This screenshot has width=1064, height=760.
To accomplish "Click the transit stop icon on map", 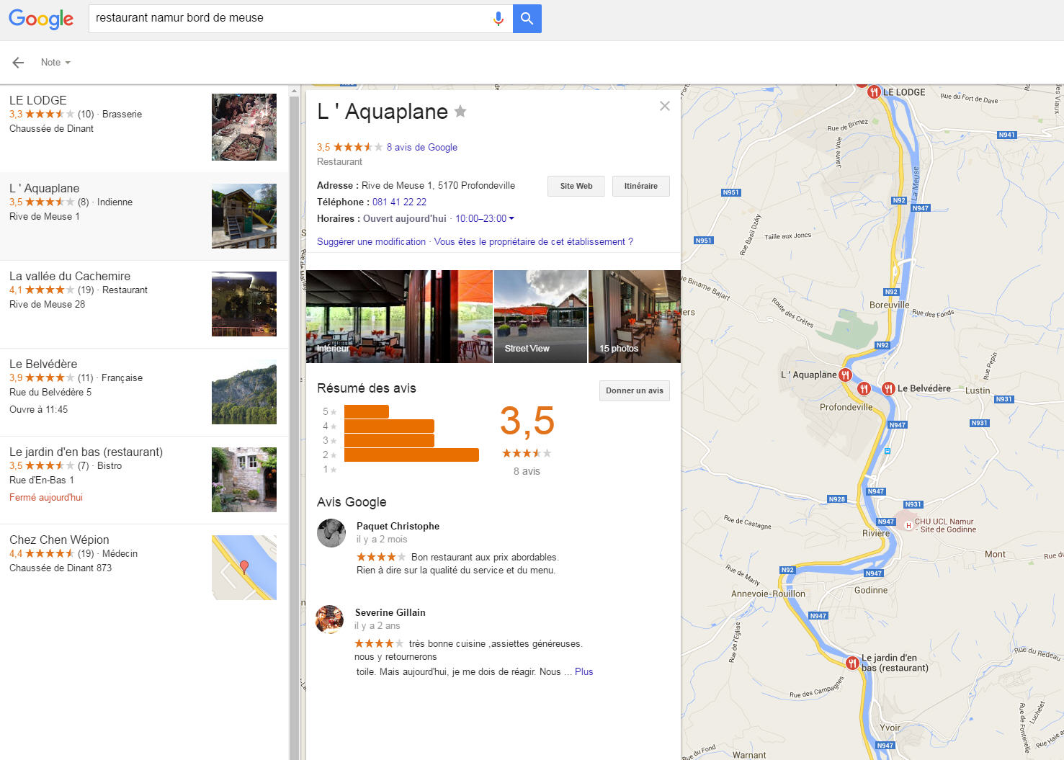I will [x=888, y=451].
